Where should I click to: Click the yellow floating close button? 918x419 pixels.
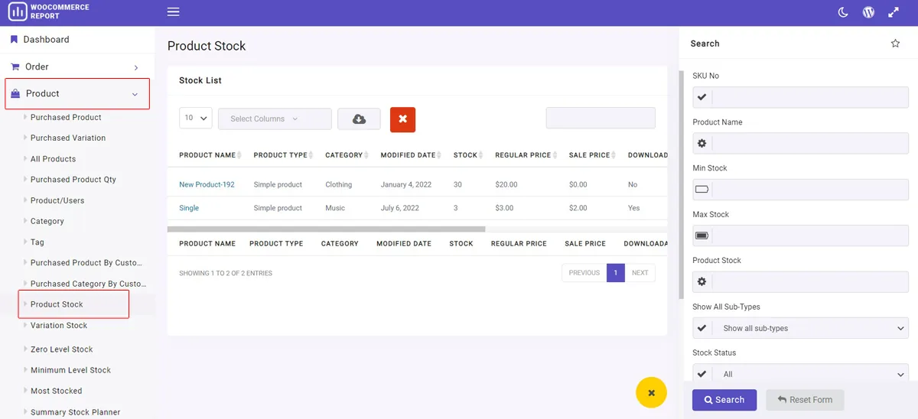point(651,393)
